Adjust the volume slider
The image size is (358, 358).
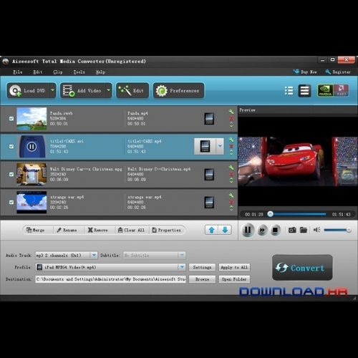tap(337, 230)
